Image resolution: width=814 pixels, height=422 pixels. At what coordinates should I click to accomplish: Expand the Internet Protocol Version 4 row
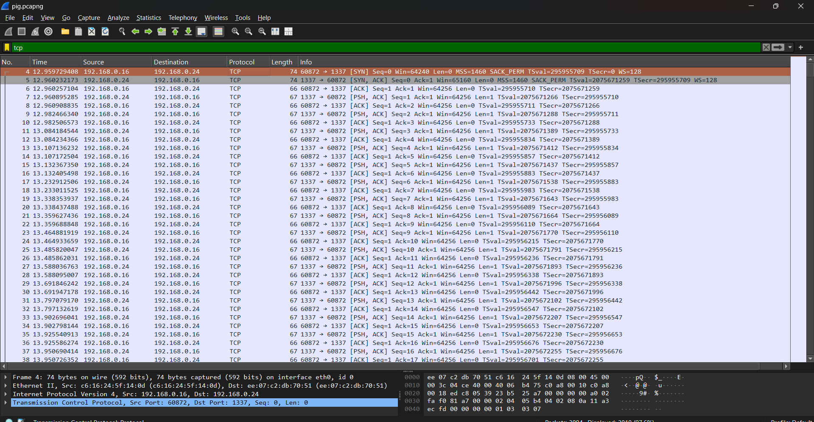click(x=6, y=394)
